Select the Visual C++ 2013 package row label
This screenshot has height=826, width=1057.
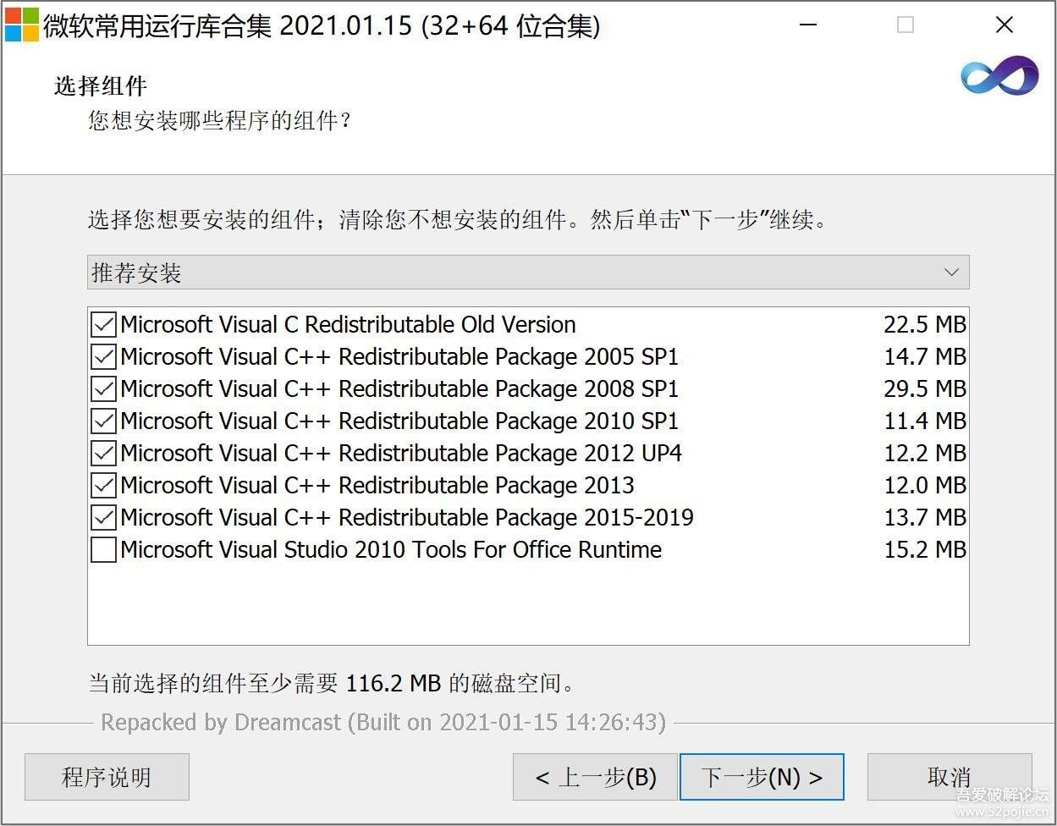377,486
